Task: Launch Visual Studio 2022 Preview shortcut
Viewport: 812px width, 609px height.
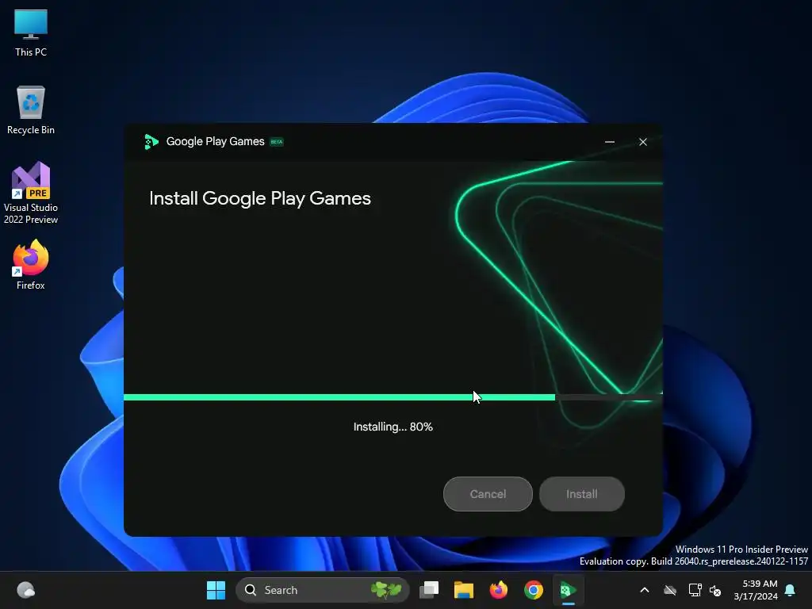Action: coord(31,193)
